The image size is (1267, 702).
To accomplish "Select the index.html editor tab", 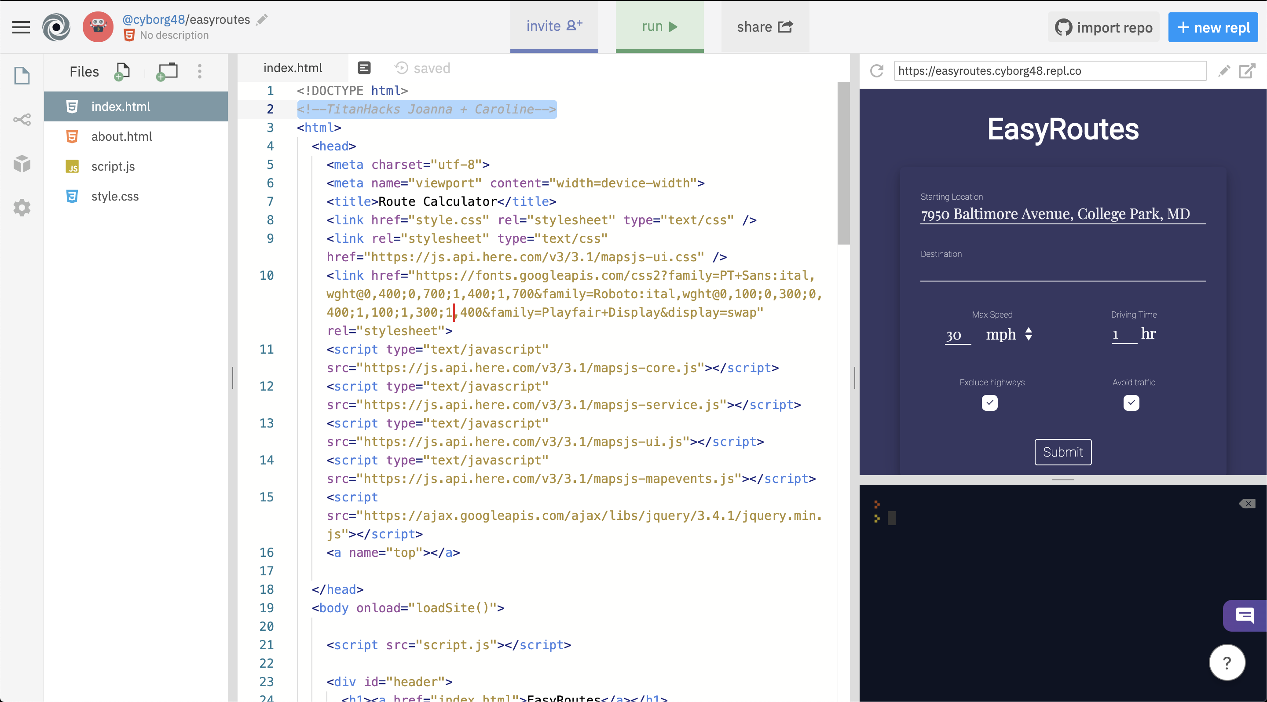I will [x=293, y=68].
